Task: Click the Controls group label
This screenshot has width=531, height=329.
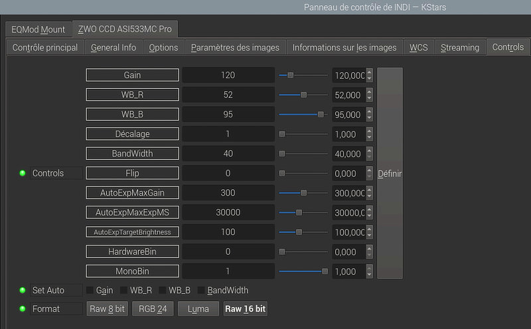Action: (56, 173)
